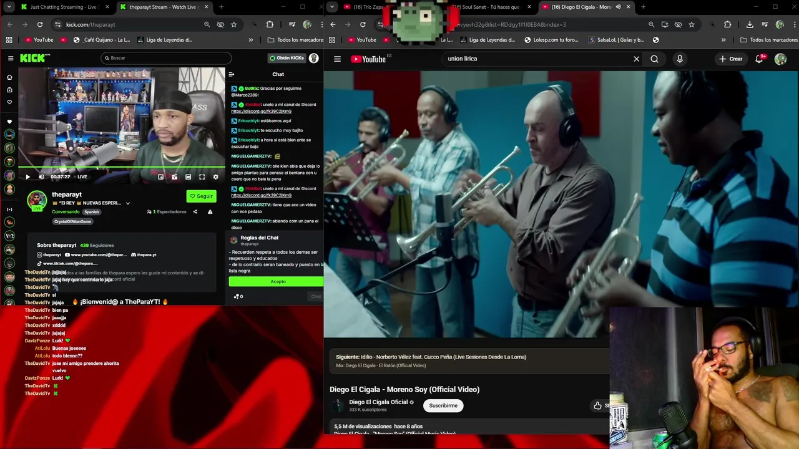
Task: Clear YouTube search text with X
Action: pos(637,59)
